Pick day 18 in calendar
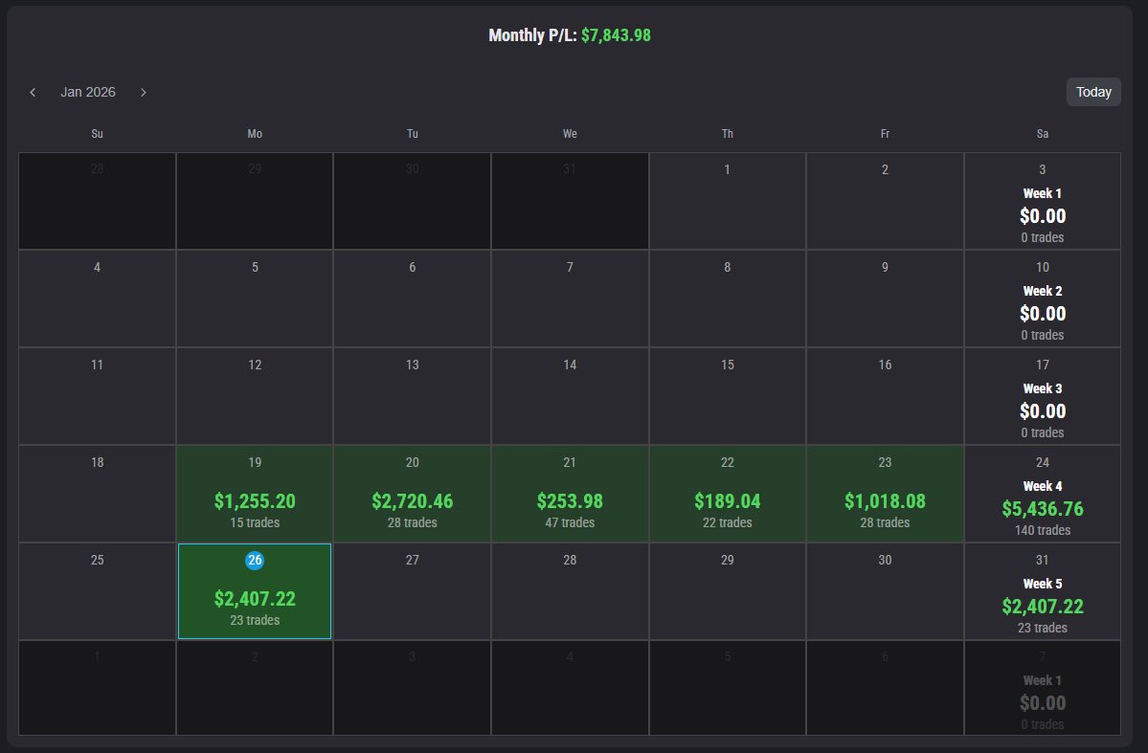 pyautogui.click(x=98, y=494)
